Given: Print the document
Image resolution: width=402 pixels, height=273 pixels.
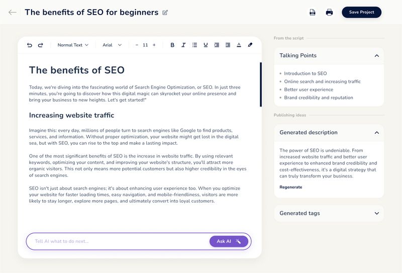Looking at the screenshot, I should click(329, 12).
